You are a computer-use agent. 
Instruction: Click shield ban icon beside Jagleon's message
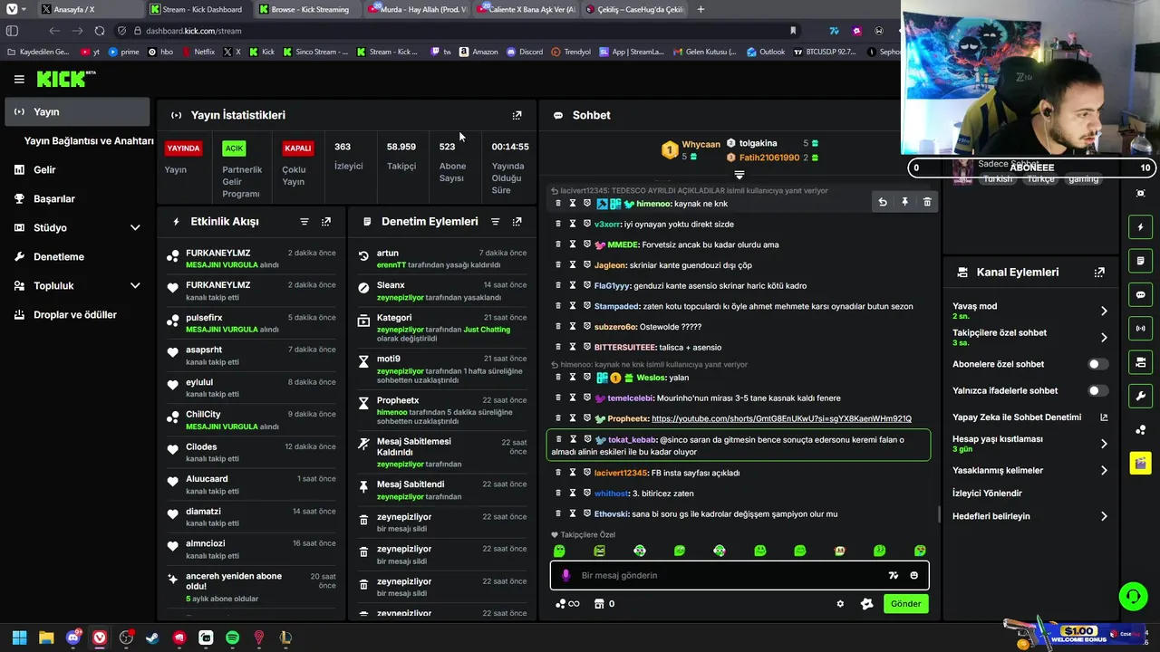tap(586, 264)
